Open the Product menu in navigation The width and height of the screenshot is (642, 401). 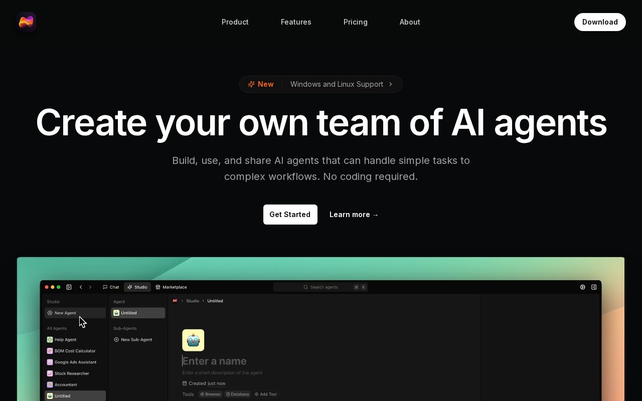pos(235,22)
